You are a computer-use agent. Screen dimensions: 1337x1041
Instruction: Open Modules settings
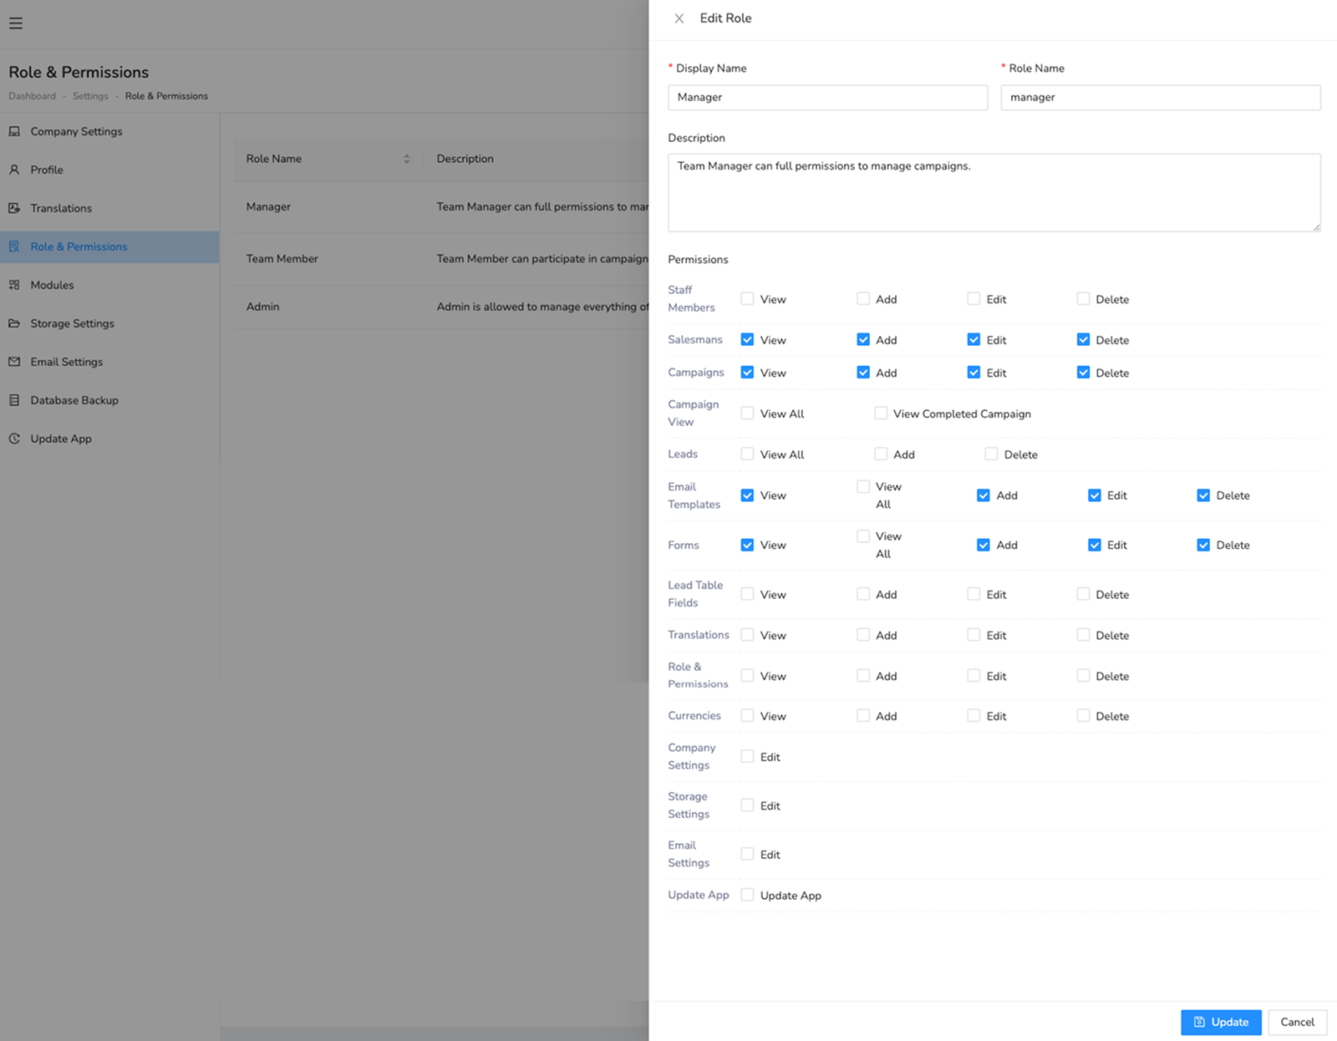[109, 285]
